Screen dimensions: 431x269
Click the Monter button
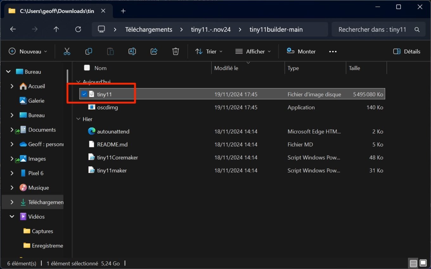(x=301, y=52)
